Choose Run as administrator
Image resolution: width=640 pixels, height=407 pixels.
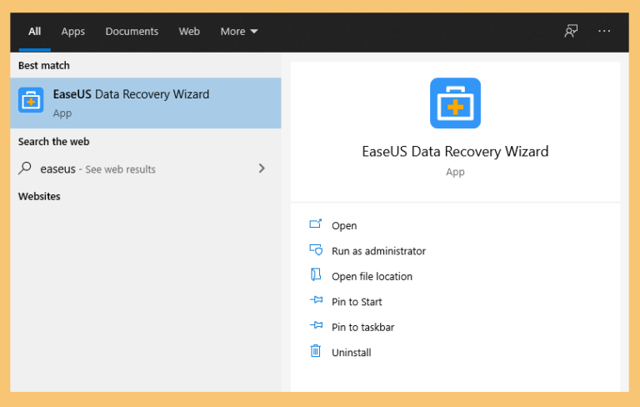[378, 251]
